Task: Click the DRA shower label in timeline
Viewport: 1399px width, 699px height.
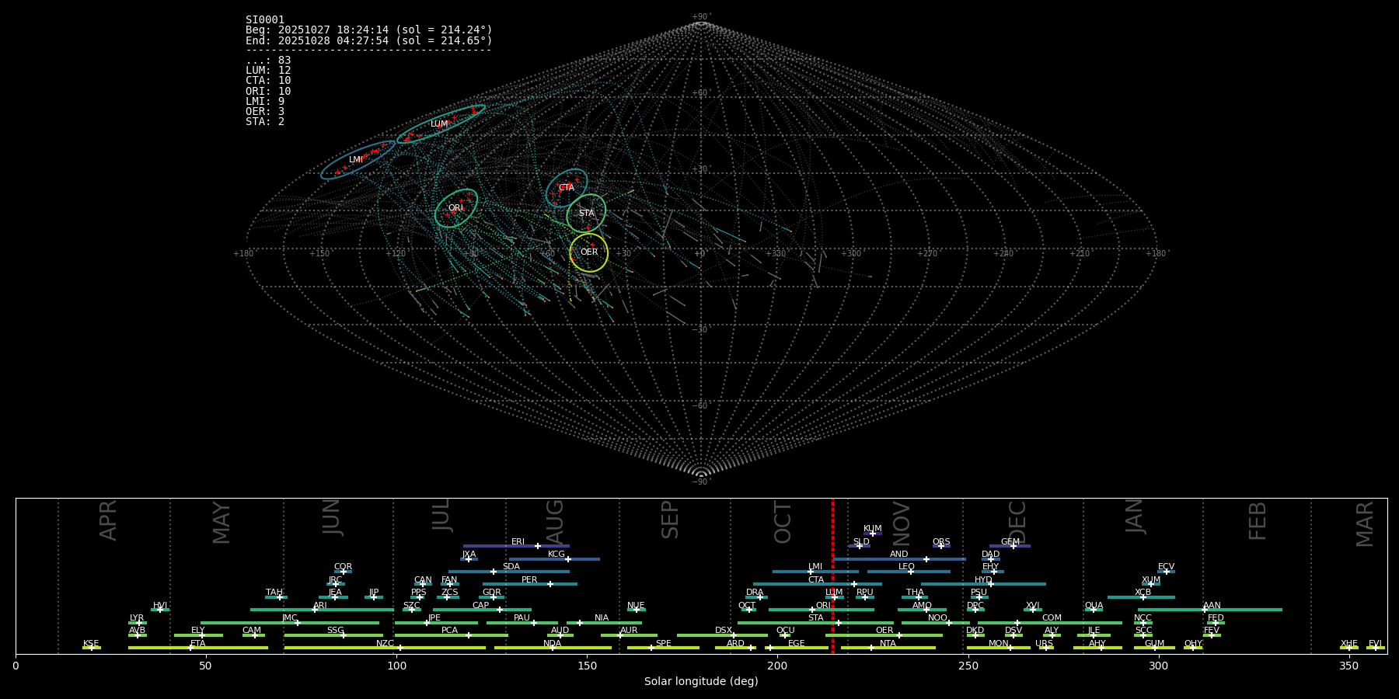Action: tap(755, 593)
